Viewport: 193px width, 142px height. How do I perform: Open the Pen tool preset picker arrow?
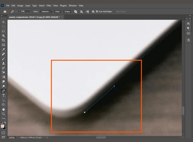click(16, 12)
